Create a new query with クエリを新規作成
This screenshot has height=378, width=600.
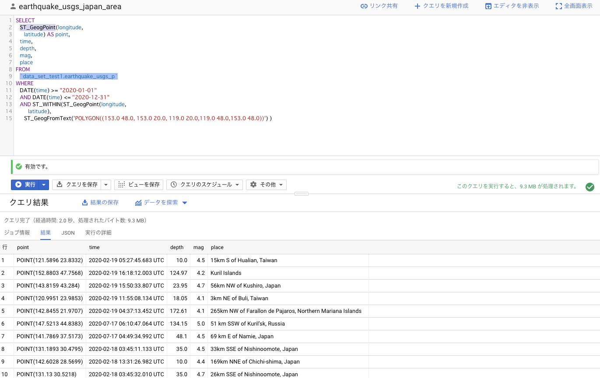441,7
